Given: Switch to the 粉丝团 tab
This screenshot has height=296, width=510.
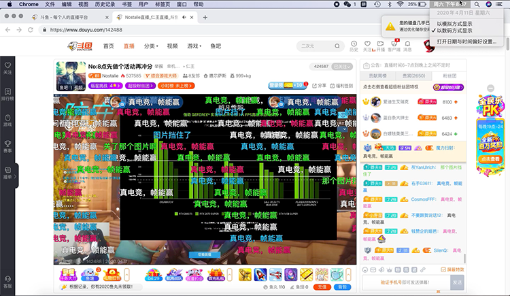Looking at the screenshot, I should 449,76.
